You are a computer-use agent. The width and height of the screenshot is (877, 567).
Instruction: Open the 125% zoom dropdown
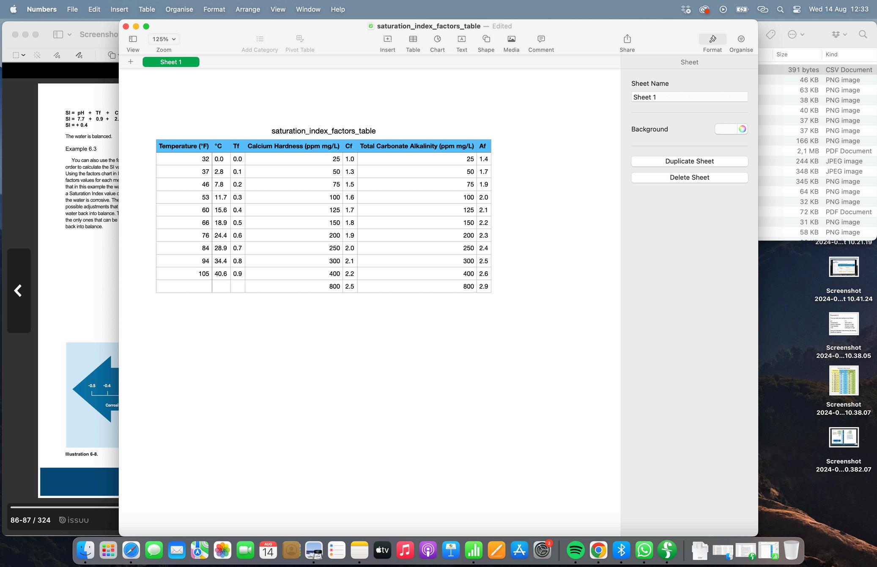(x=164, y=39)
